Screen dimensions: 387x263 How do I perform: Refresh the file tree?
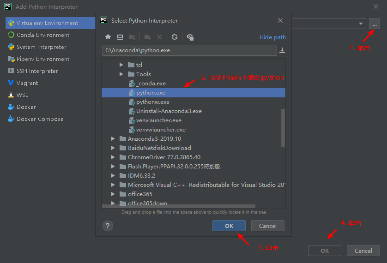[x=174, y=37]
